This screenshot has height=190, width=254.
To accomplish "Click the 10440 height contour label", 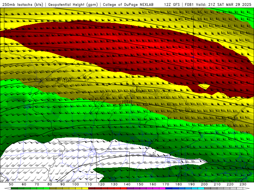I will [127, 102].
